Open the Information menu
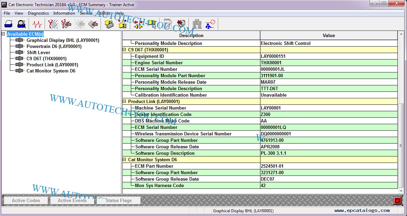 point(64,13)
